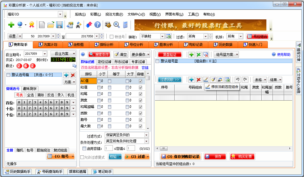Add combination with blue plus icon
Viewport: 304px width, 177px height.
pyautogui.click(x=191, y=80)
